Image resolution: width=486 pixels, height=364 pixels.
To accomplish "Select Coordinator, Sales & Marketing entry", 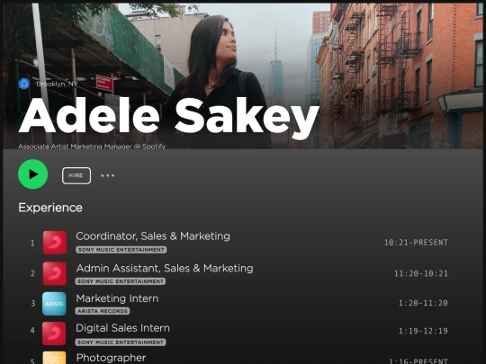I will coord(153,236).
